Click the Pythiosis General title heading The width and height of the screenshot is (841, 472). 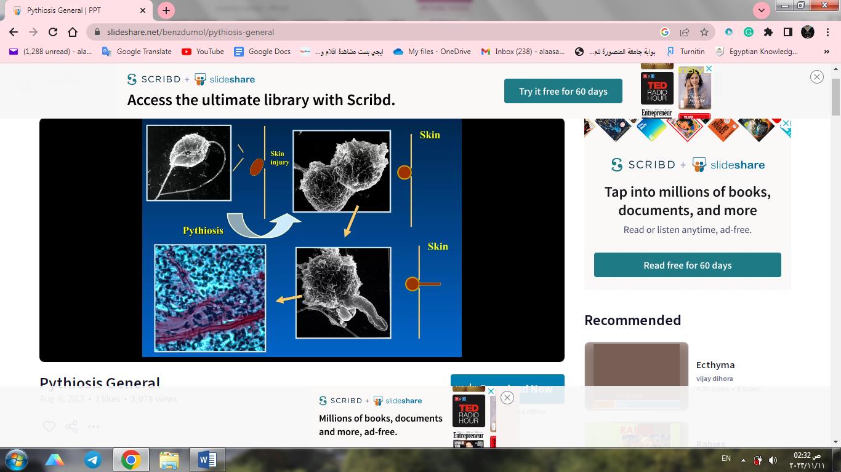point(100,383)
